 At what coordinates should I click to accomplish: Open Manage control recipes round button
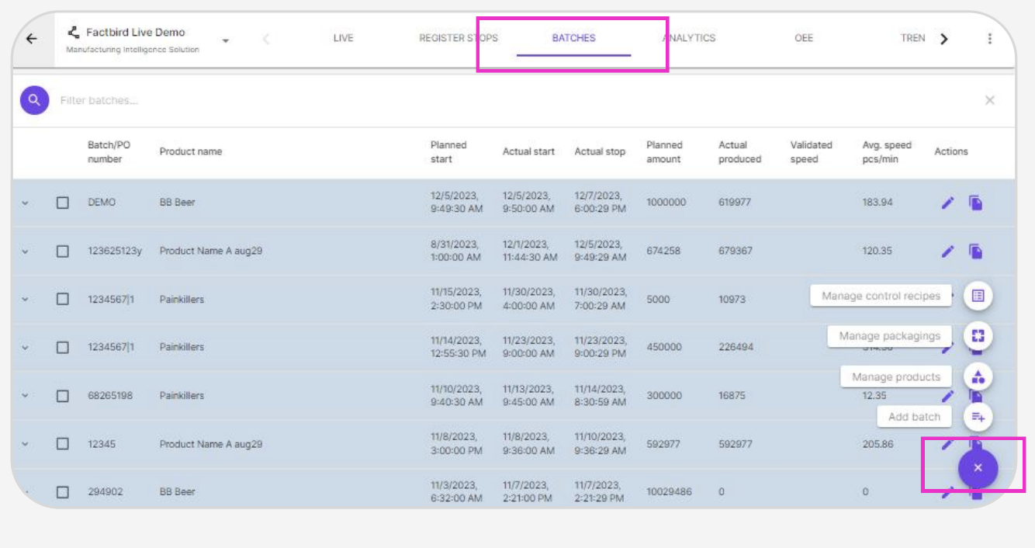[978, 296]
